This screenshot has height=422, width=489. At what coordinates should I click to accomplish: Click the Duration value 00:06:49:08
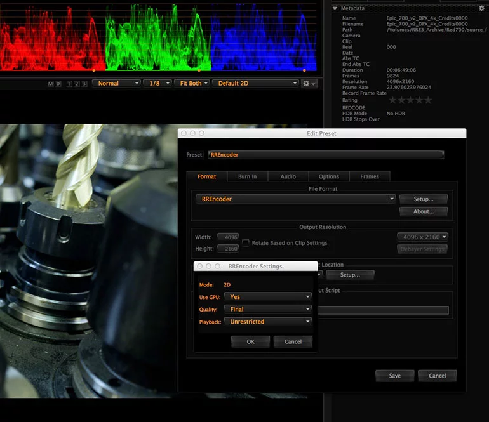pyautogui.click(x=401, y=70)
